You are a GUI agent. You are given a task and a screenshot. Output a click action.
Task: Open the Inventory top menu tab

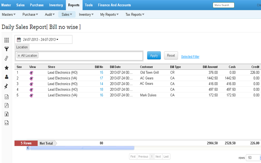coord(56,5)
